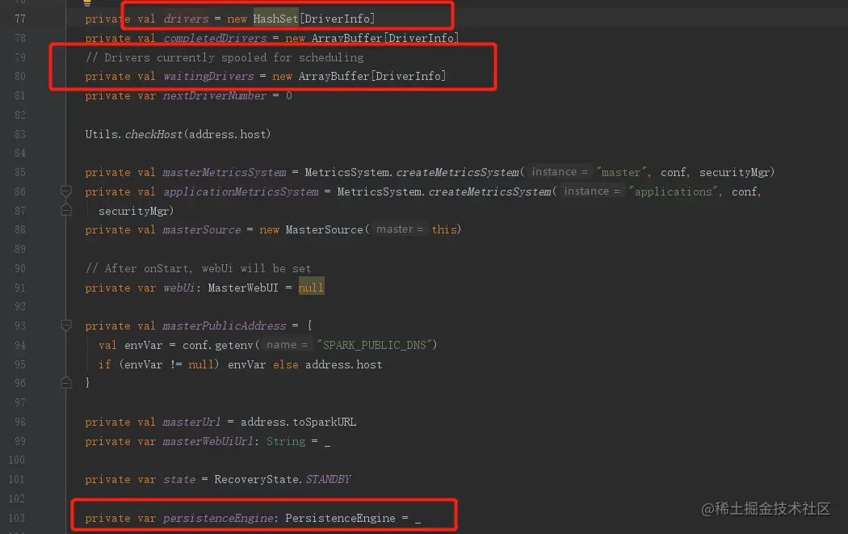Click the 'MasterSource' constructor call

324,230
